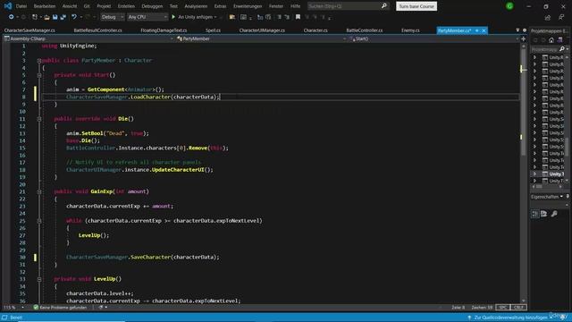Click the tab settings gear icon
Viewport: 572px width, 322px height.
525,30
